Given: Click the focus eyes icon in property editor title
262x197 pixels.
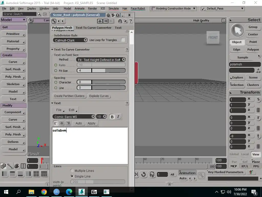Looking at the screenshot, I should (x=108, y=15).
